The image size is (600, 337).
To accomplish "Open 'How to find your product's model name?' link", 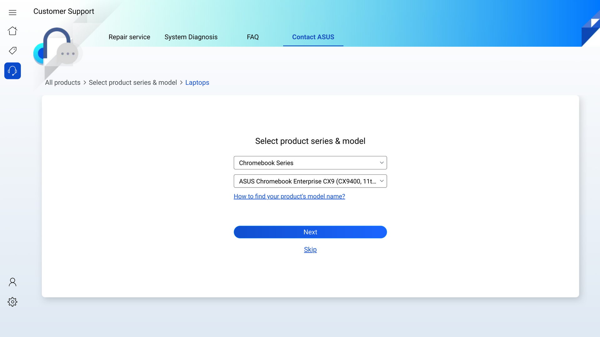I will pyautogui.click(x=289, y=196).
